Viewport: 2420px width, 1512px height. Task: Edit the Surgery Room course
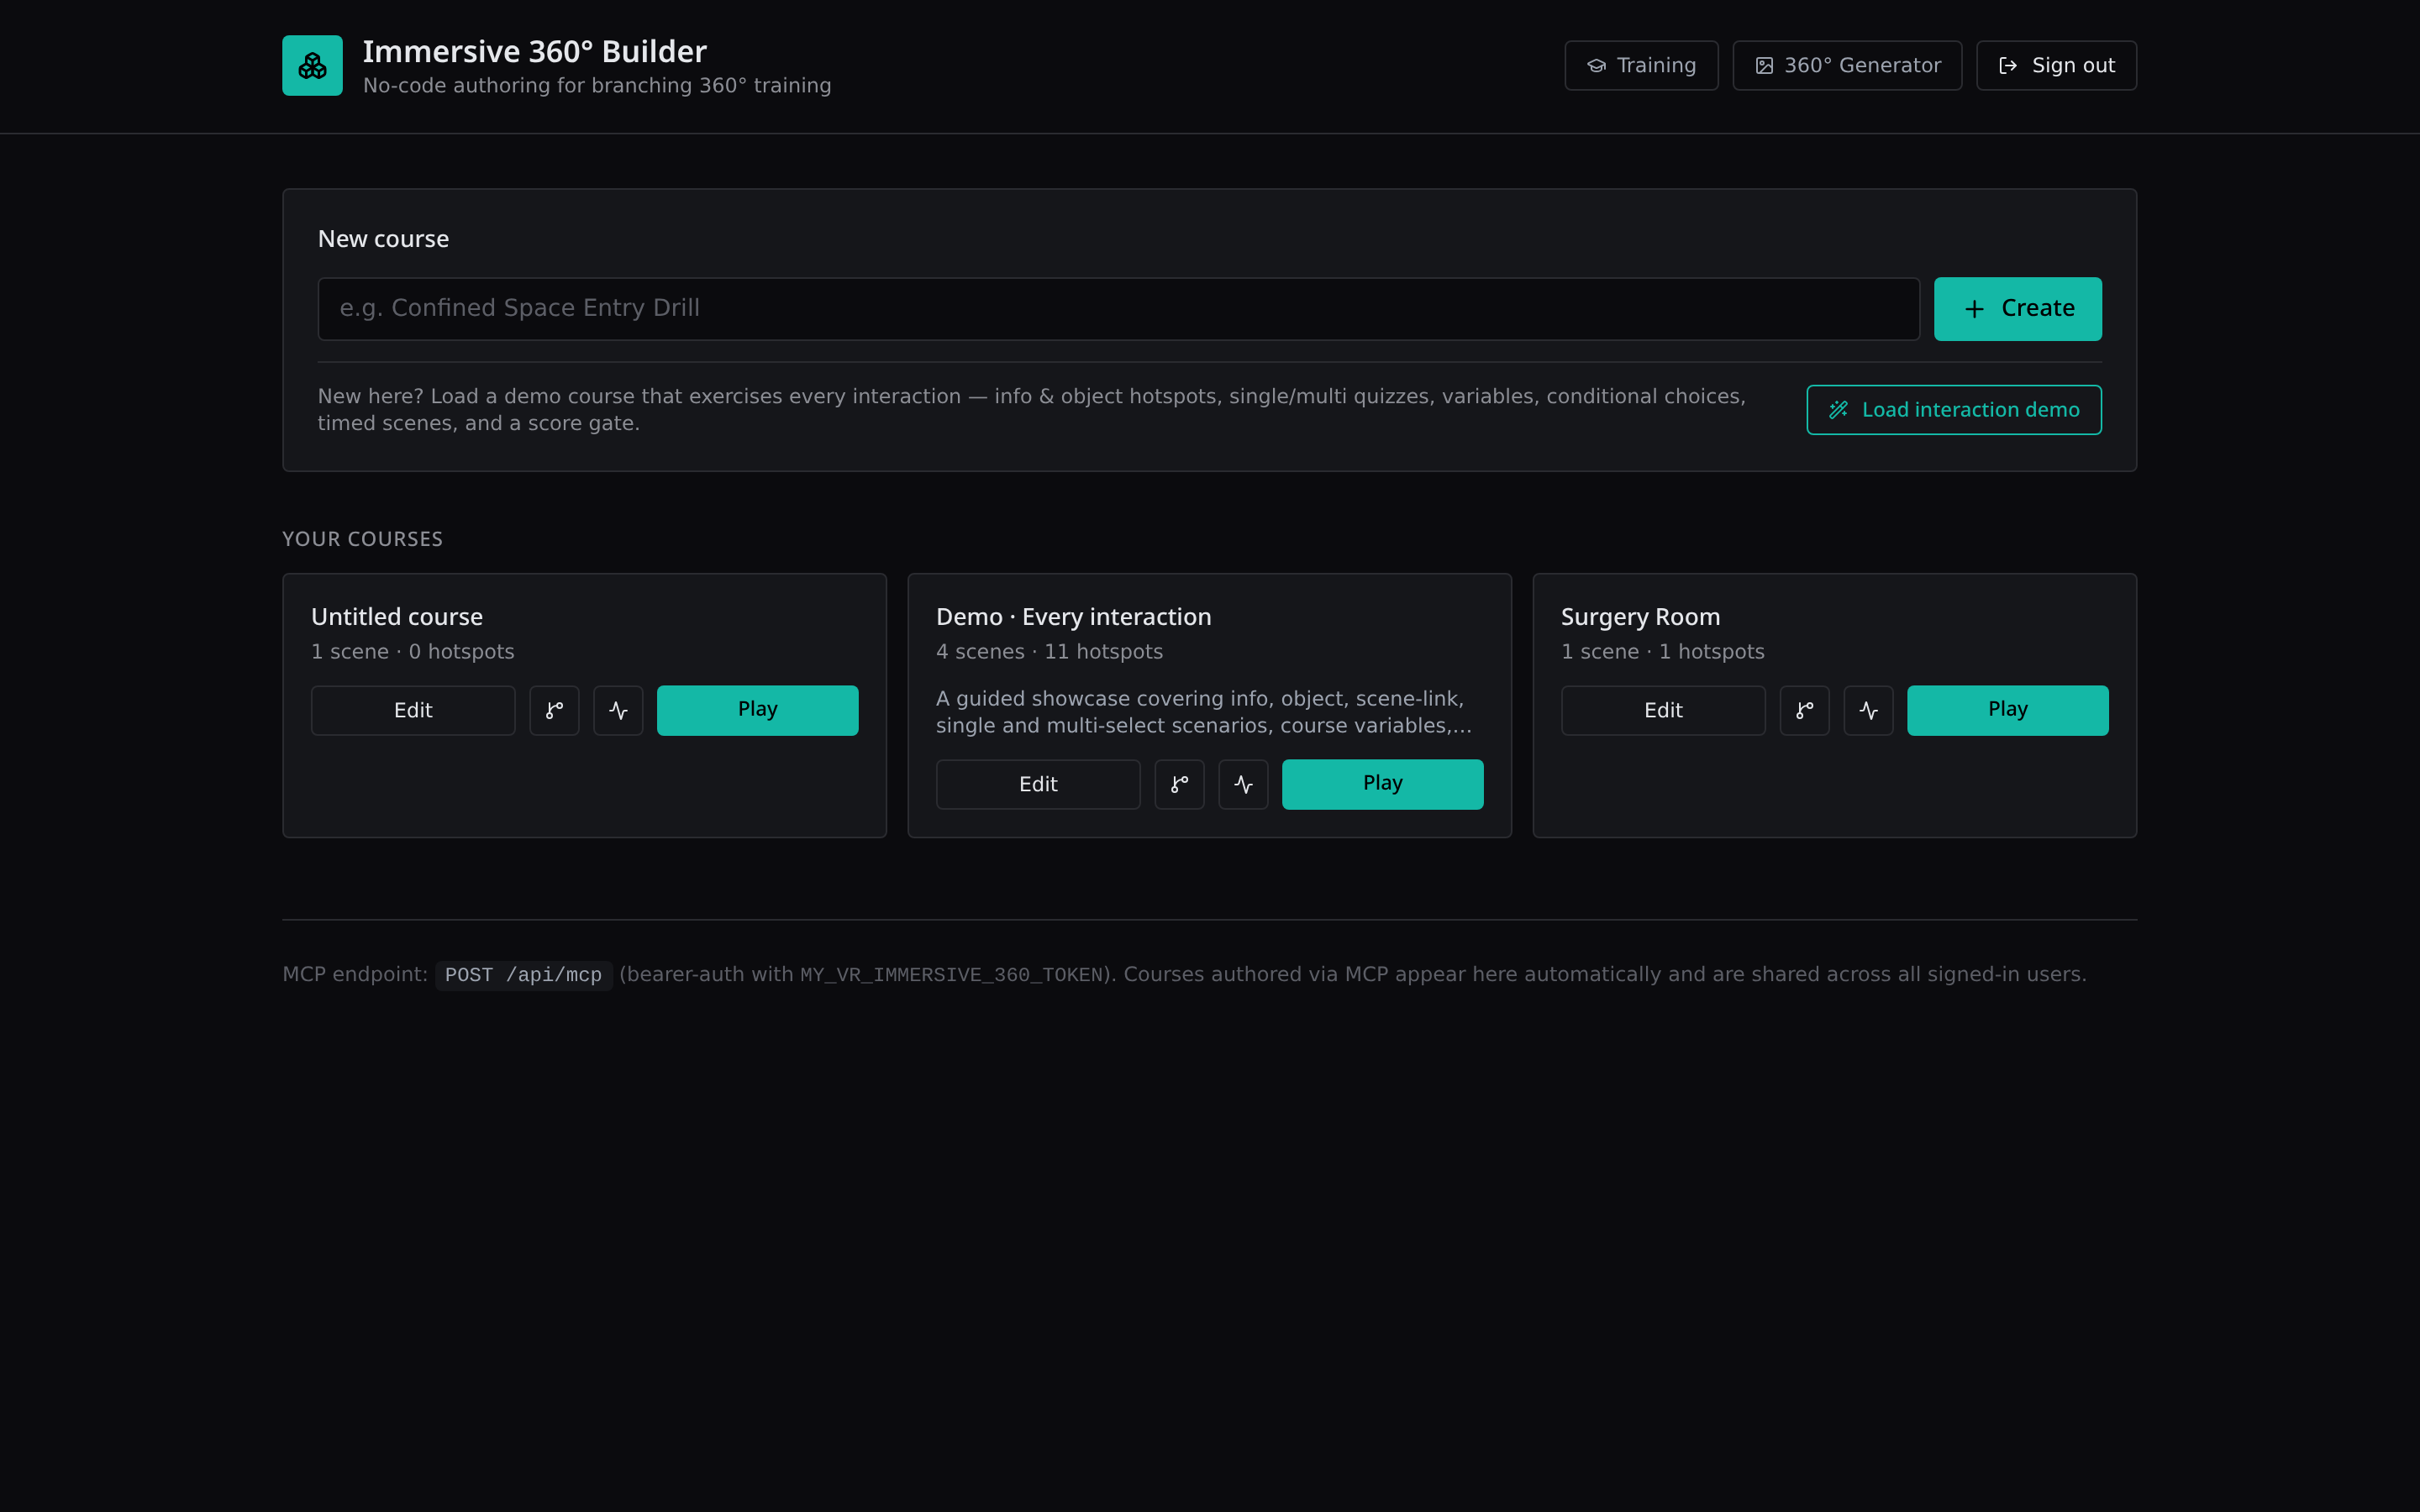click(1663, 711)
